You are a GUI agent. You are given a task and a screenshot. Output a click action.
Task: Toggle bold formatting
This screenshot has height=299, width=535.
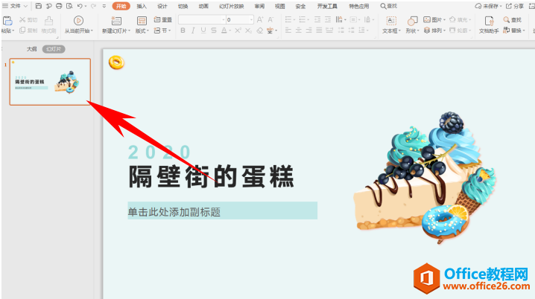183,30
